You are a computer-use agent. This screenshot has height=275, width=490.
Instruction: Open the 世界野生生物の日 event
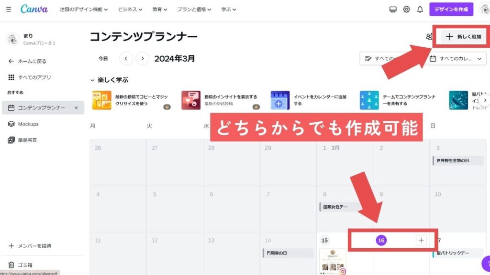click(458, 160)
